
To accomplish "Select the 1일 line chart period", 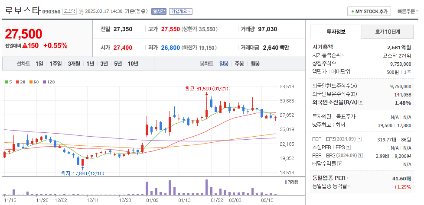I will (x=39, y=64).
